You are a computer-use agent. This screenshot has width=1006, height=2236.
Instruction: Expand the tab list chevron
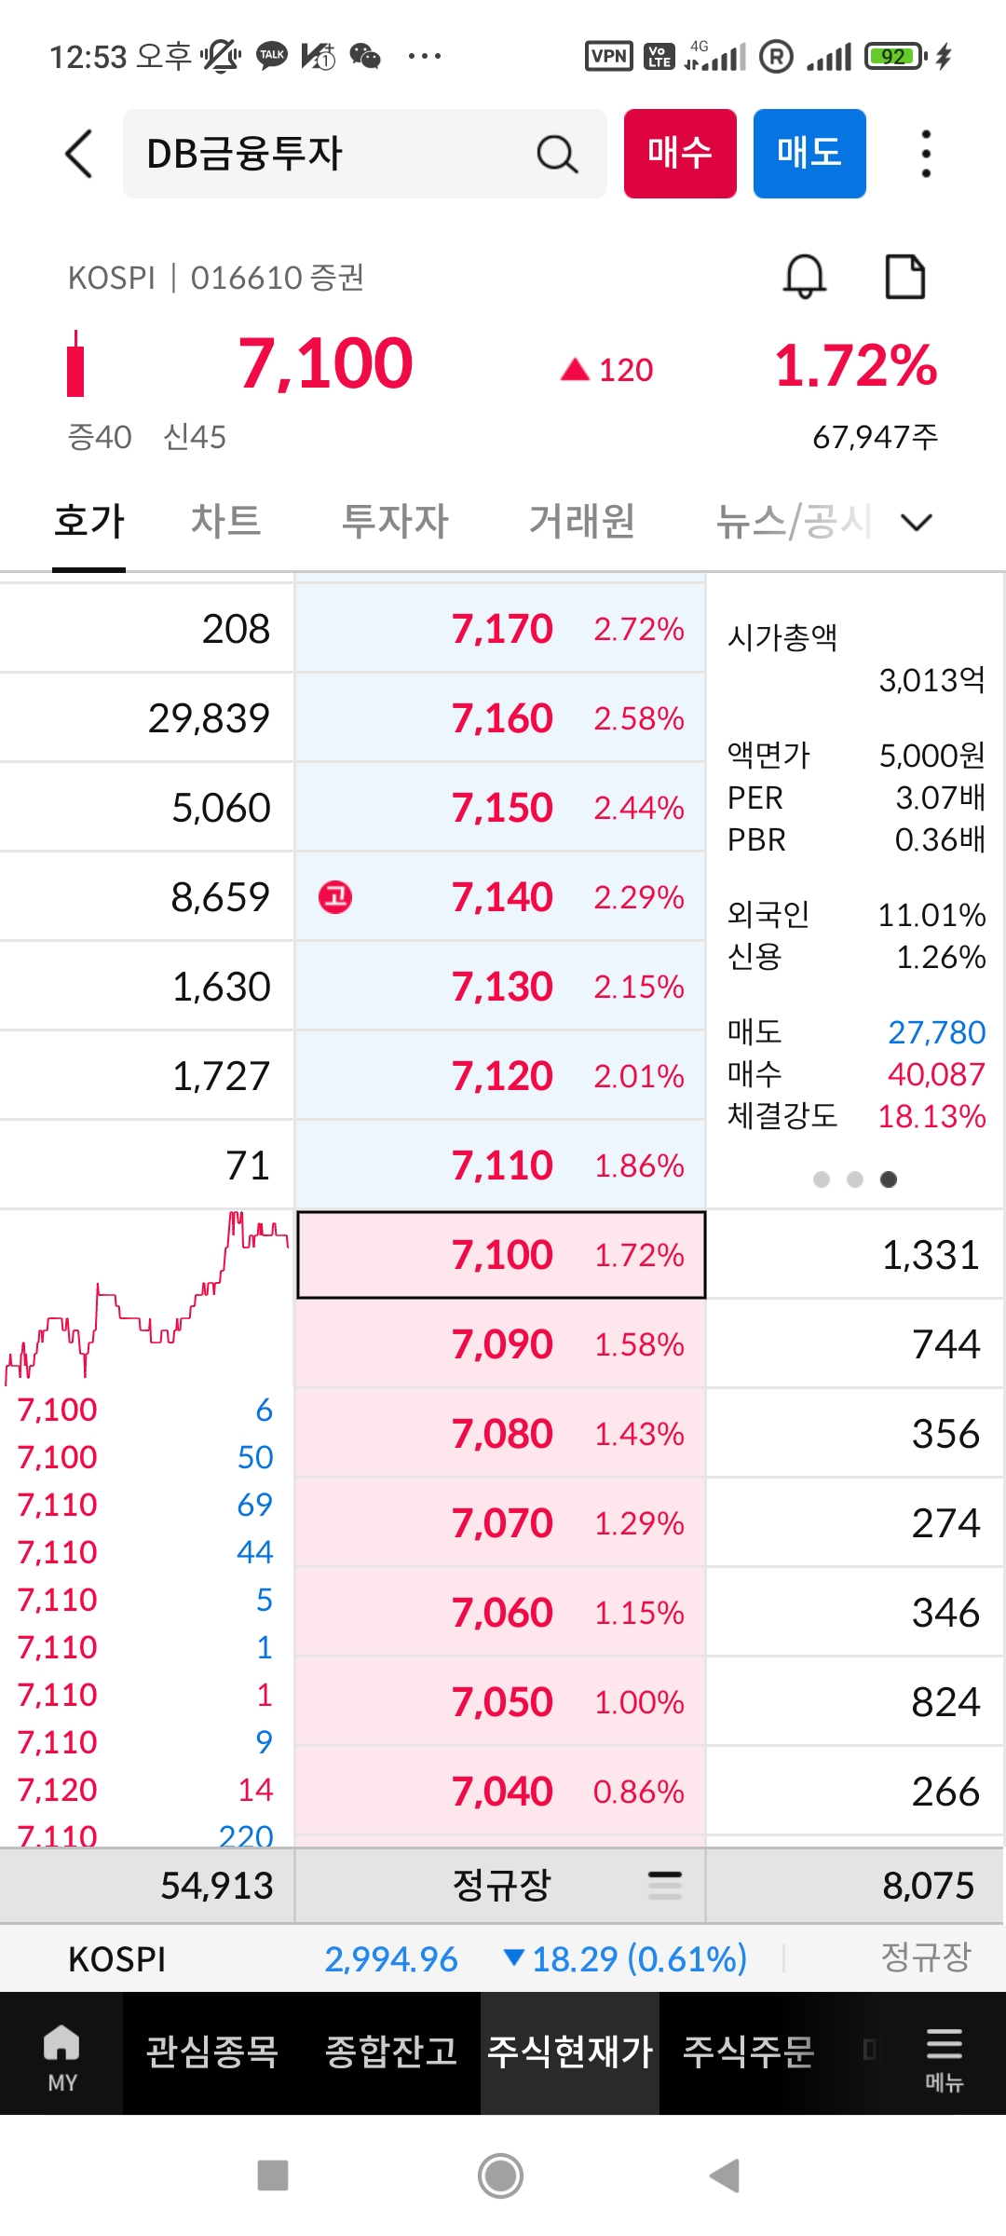tap(917, 522)
